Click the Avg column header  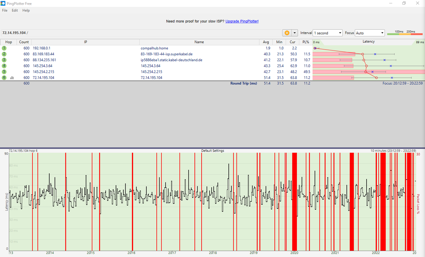point(266,42)
